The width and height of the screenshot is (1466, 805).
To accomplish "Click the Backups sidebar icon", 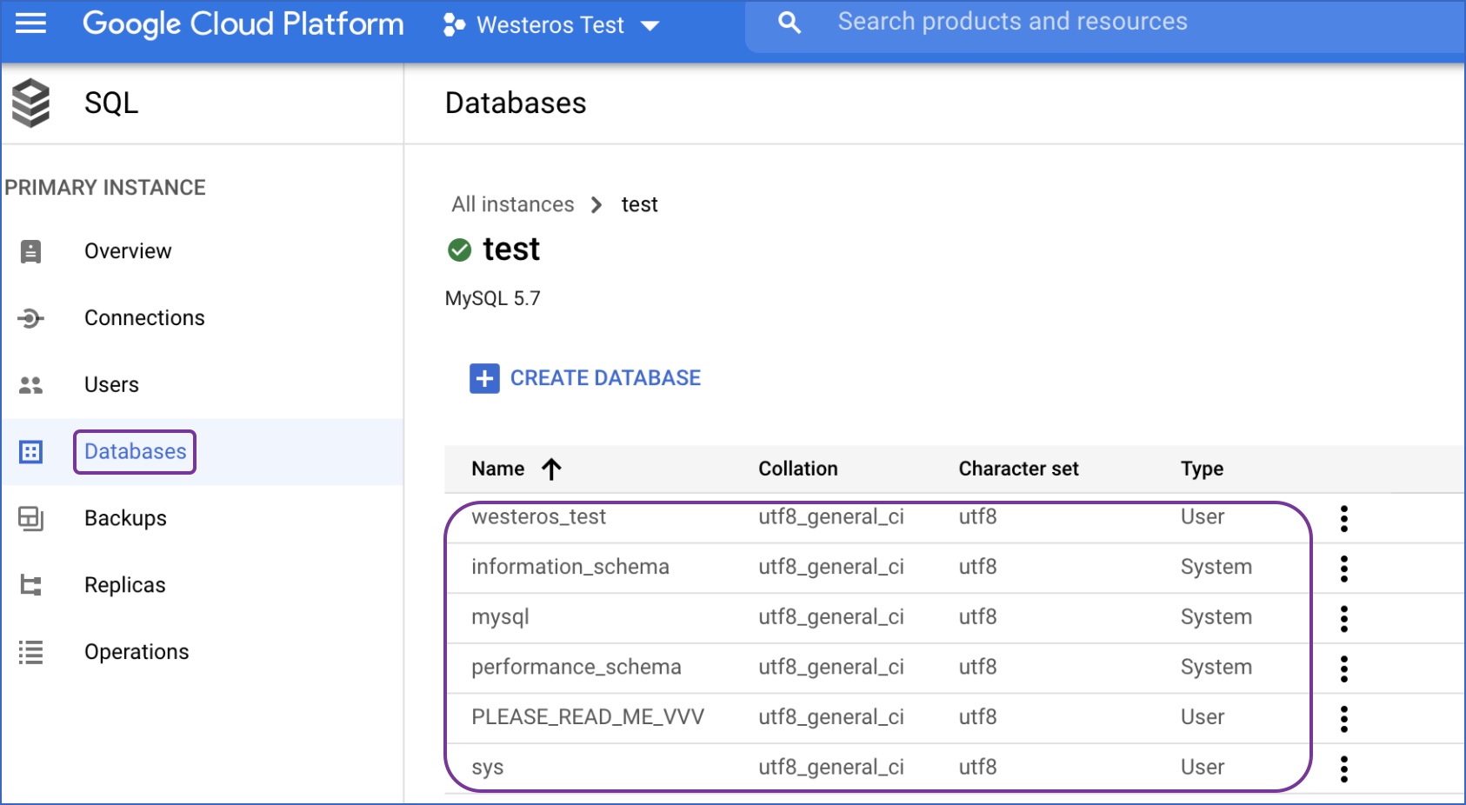I will coord(30,519).
